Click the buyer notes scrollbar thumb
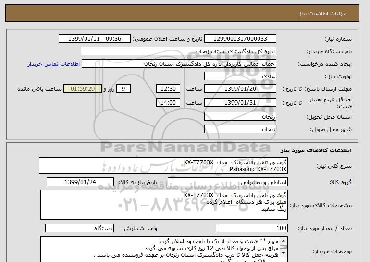370x262 pixels. click(284, 247)
